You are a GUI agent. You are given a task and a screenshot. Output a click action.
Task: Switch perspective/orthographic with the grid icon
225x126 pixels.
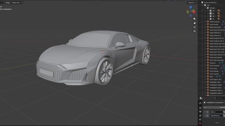point(194,31)
